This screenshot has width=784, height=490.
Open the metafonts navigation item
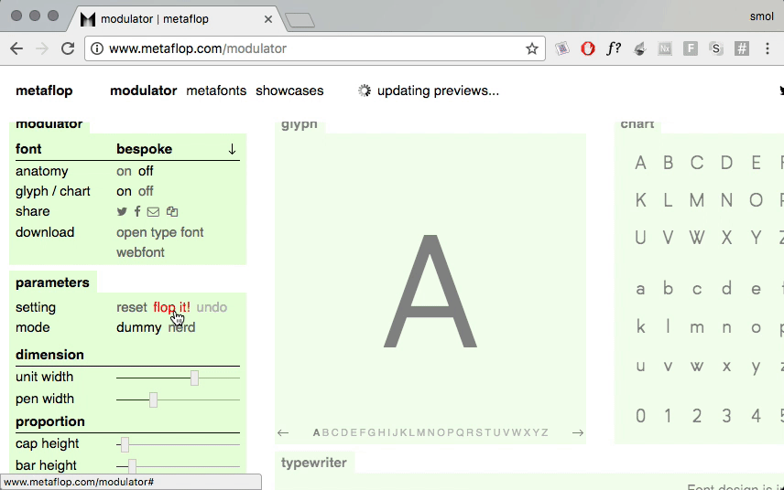pos(216,91)
